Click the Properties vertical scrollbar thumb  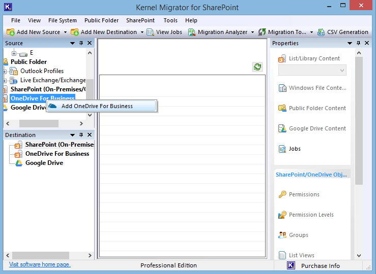359,121
